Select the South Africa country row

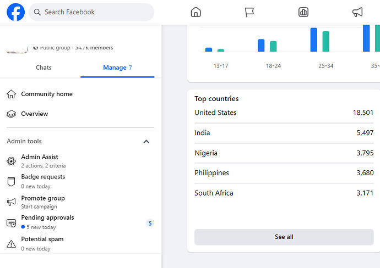284,193
